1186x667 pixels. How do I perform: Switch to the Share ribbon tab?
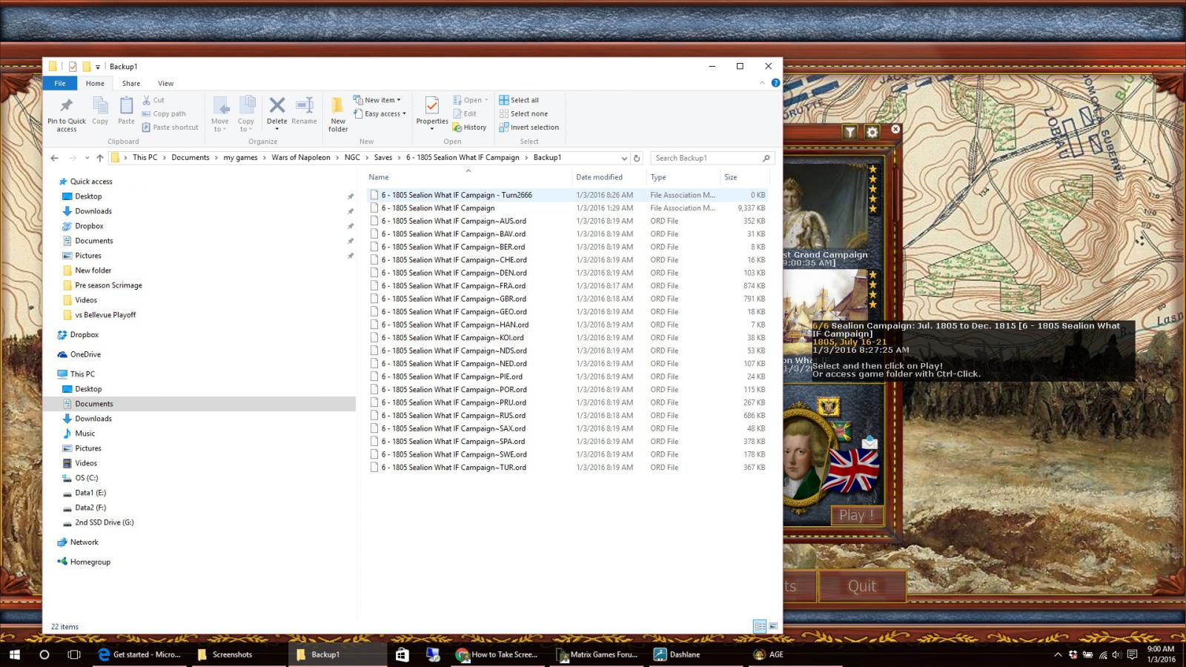click(130, 83)
